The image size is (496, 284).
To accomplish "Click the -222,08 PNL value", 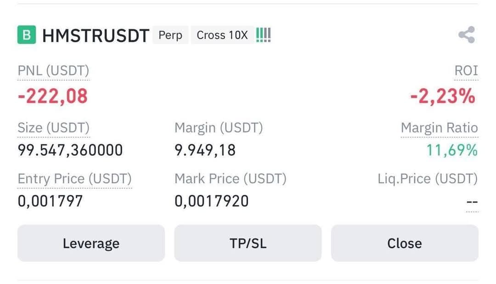I will tap(52, 96).
